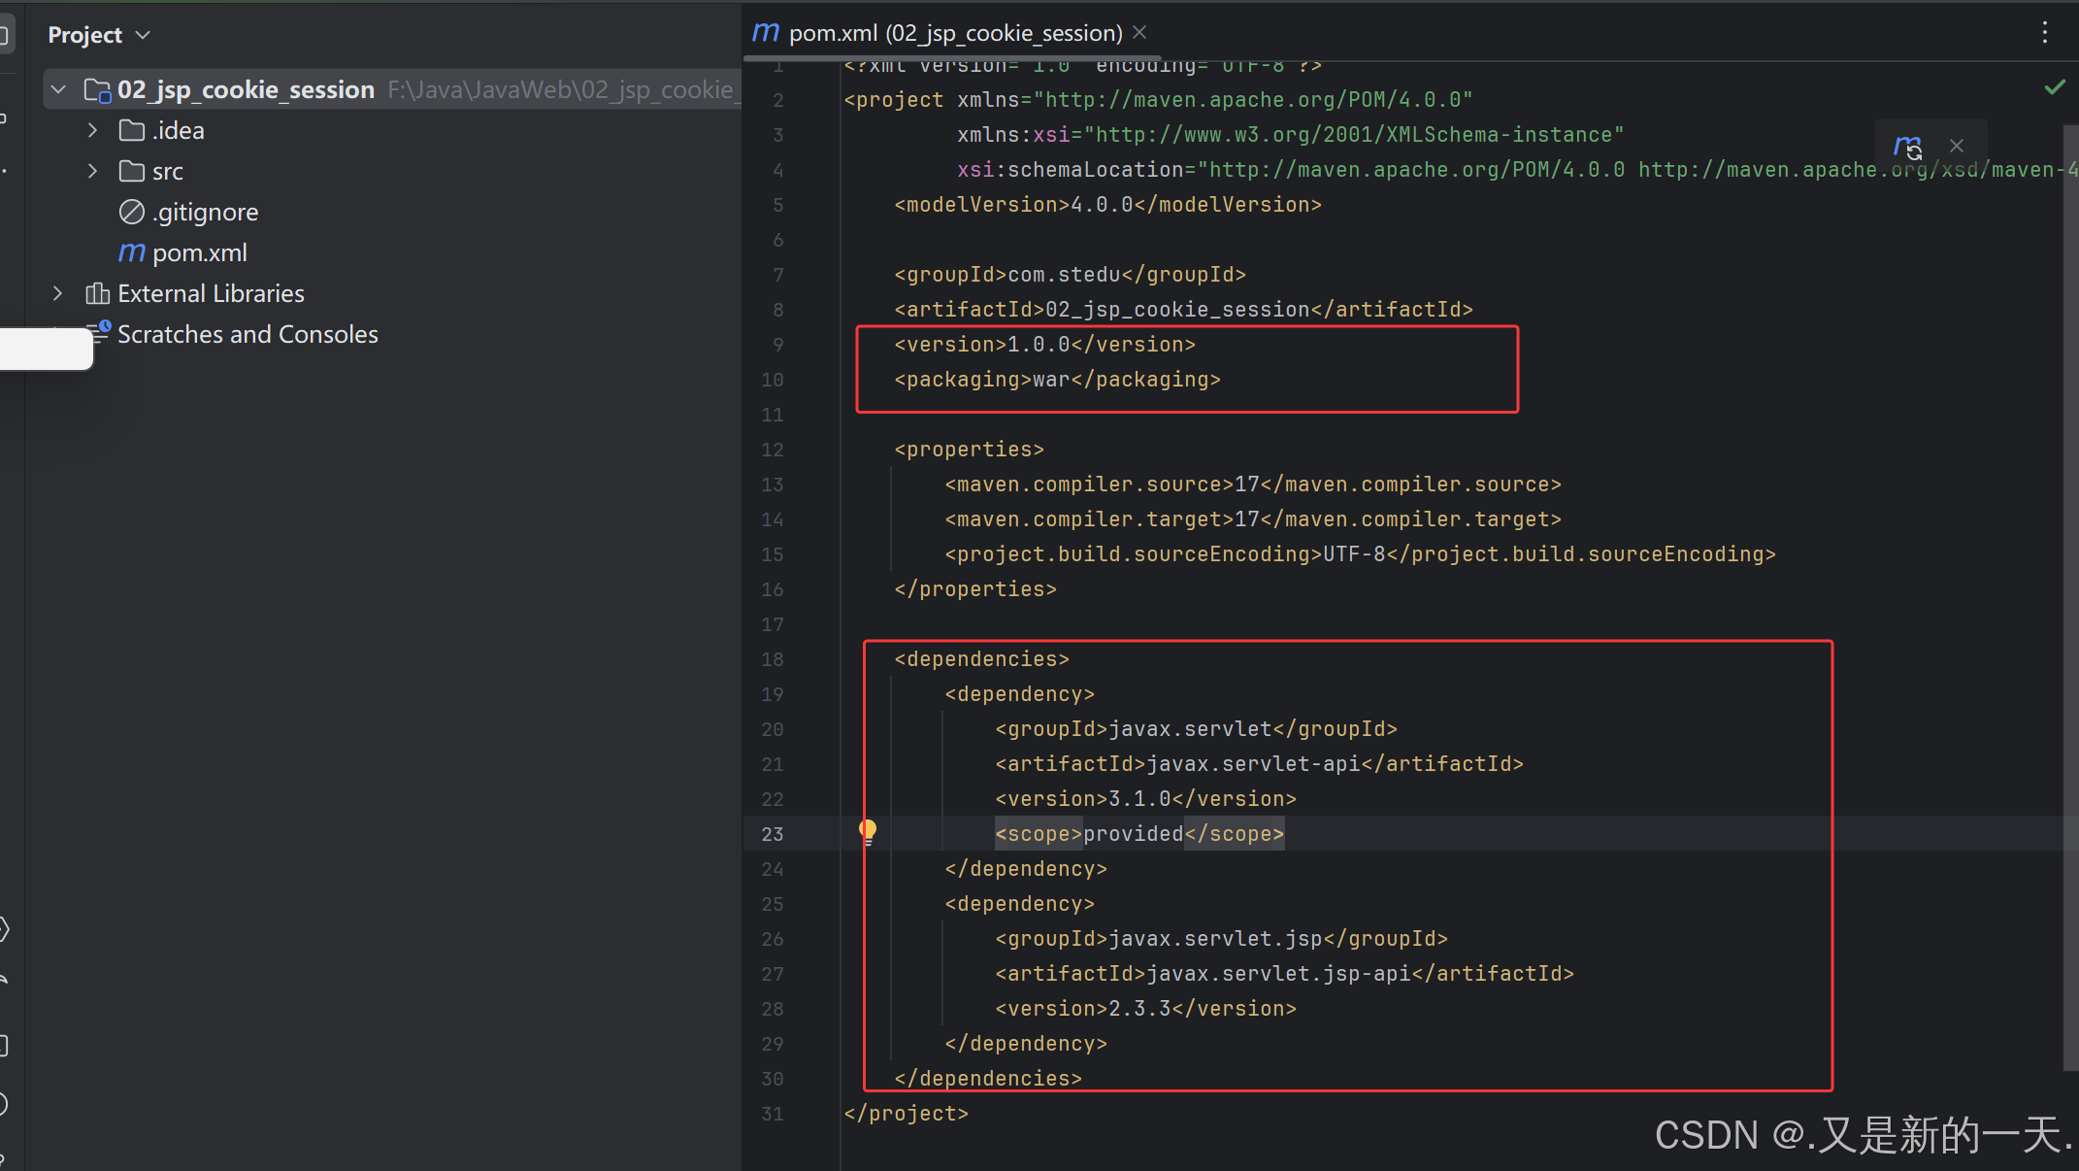Select Scratches and Consoles

(x=247, y=334)
